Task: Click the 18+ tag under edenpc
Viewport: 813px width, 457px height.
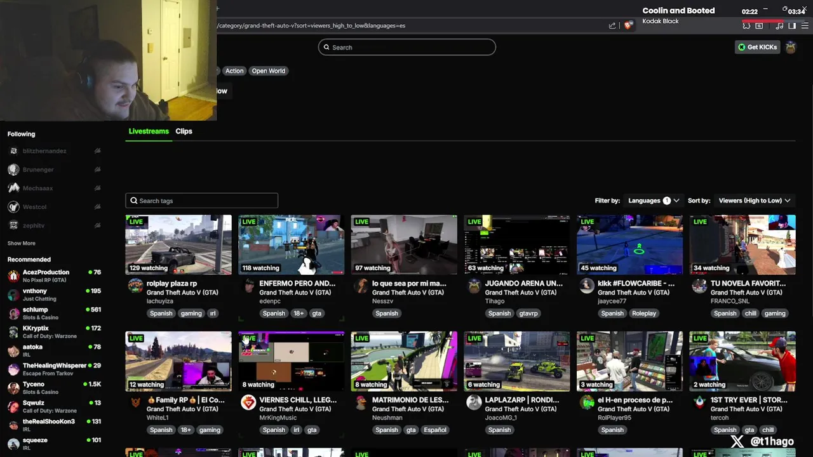Action: point(299,314)
